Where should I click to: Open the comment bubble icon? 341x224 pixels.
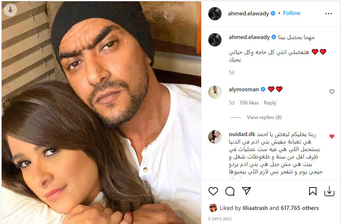point(230,191)
